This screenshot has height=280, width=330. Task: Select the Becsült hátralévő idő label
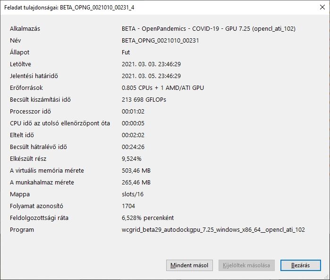point(38,147)
